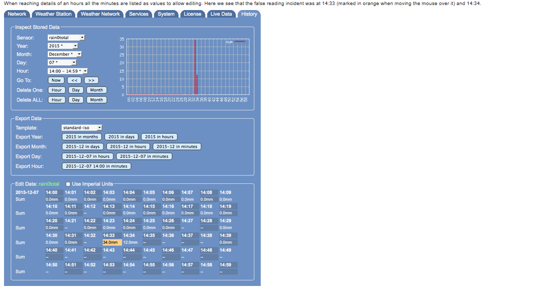Click Delete One Month button
Viewport: 536px width, 291px height.
pyautogui.click(x=96, y=90)
